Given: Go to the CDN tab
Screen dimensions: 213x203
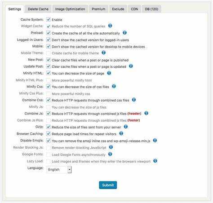Looking at the screenshot, I should click(x=134, y=9).
